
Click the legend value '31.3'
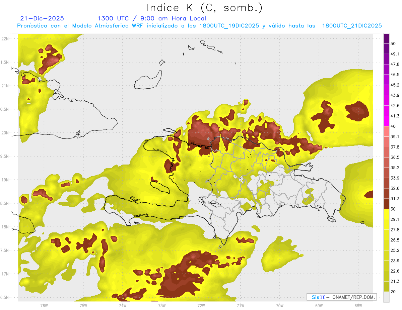coord(395,199)
